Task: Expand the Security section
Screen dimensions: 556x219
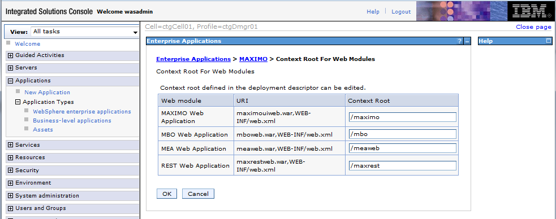Action: coord(10,170)
